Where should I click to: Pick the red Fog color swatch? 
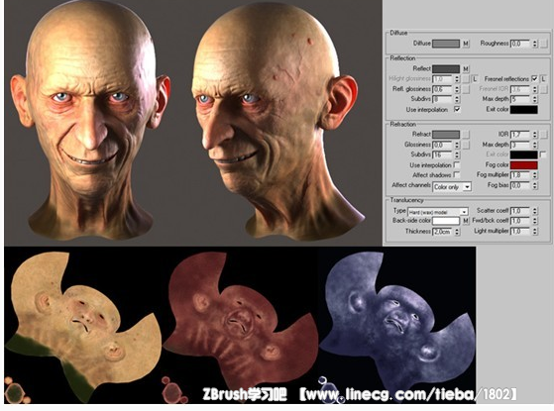(x=524, y=164)
